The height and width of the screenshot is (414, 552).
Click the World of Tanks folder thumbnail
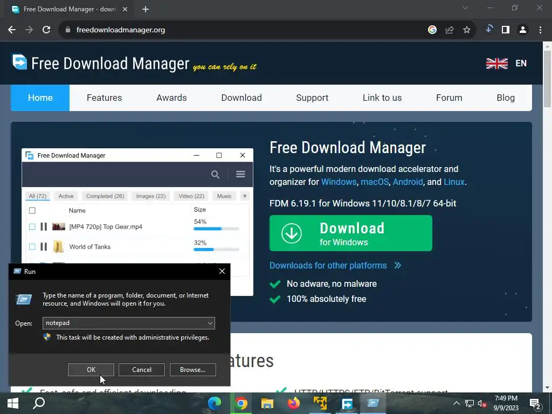point(58,247)
